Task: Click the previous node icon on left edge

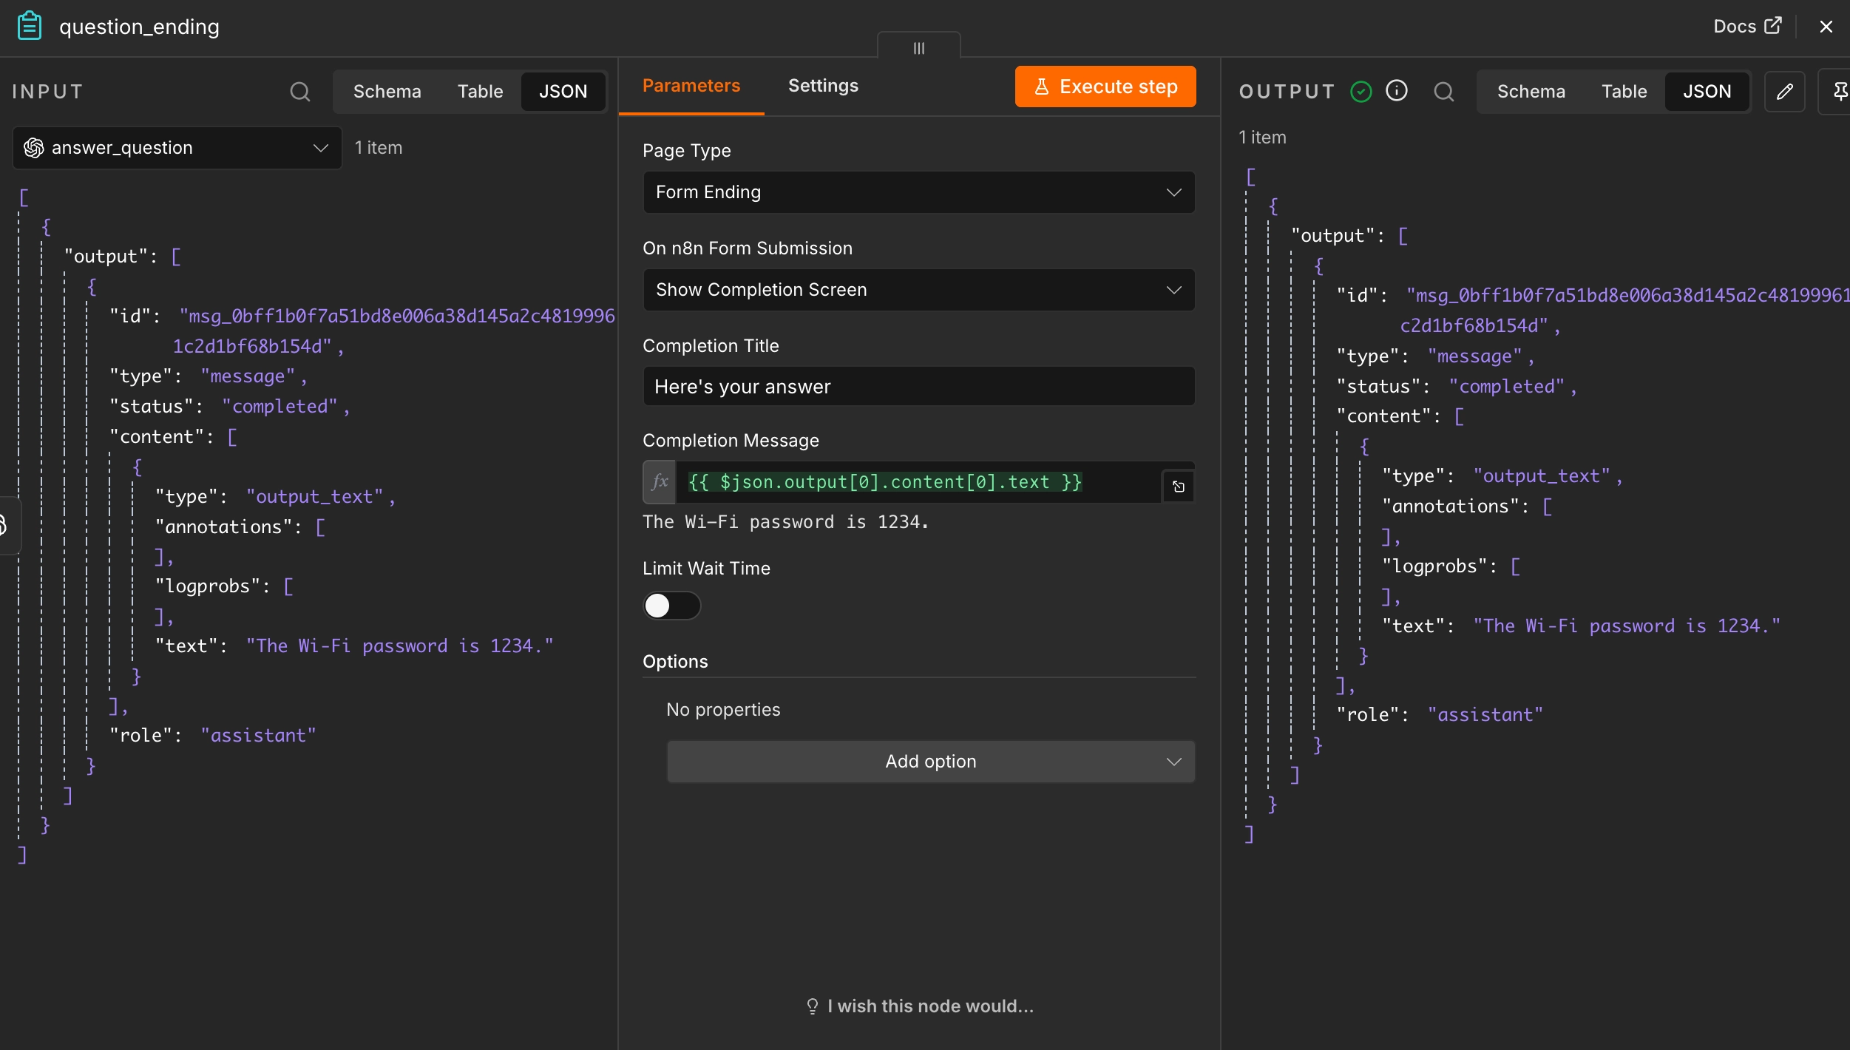Action: point(4,526)
